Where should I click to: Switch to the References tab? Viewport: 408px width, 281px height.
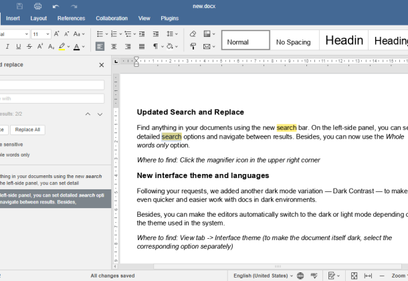tap(71, 19)
